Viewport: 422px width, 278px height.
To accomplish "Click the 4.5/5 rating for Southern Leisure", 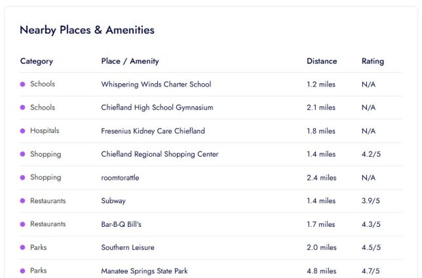I will click(x=371, y=248).
